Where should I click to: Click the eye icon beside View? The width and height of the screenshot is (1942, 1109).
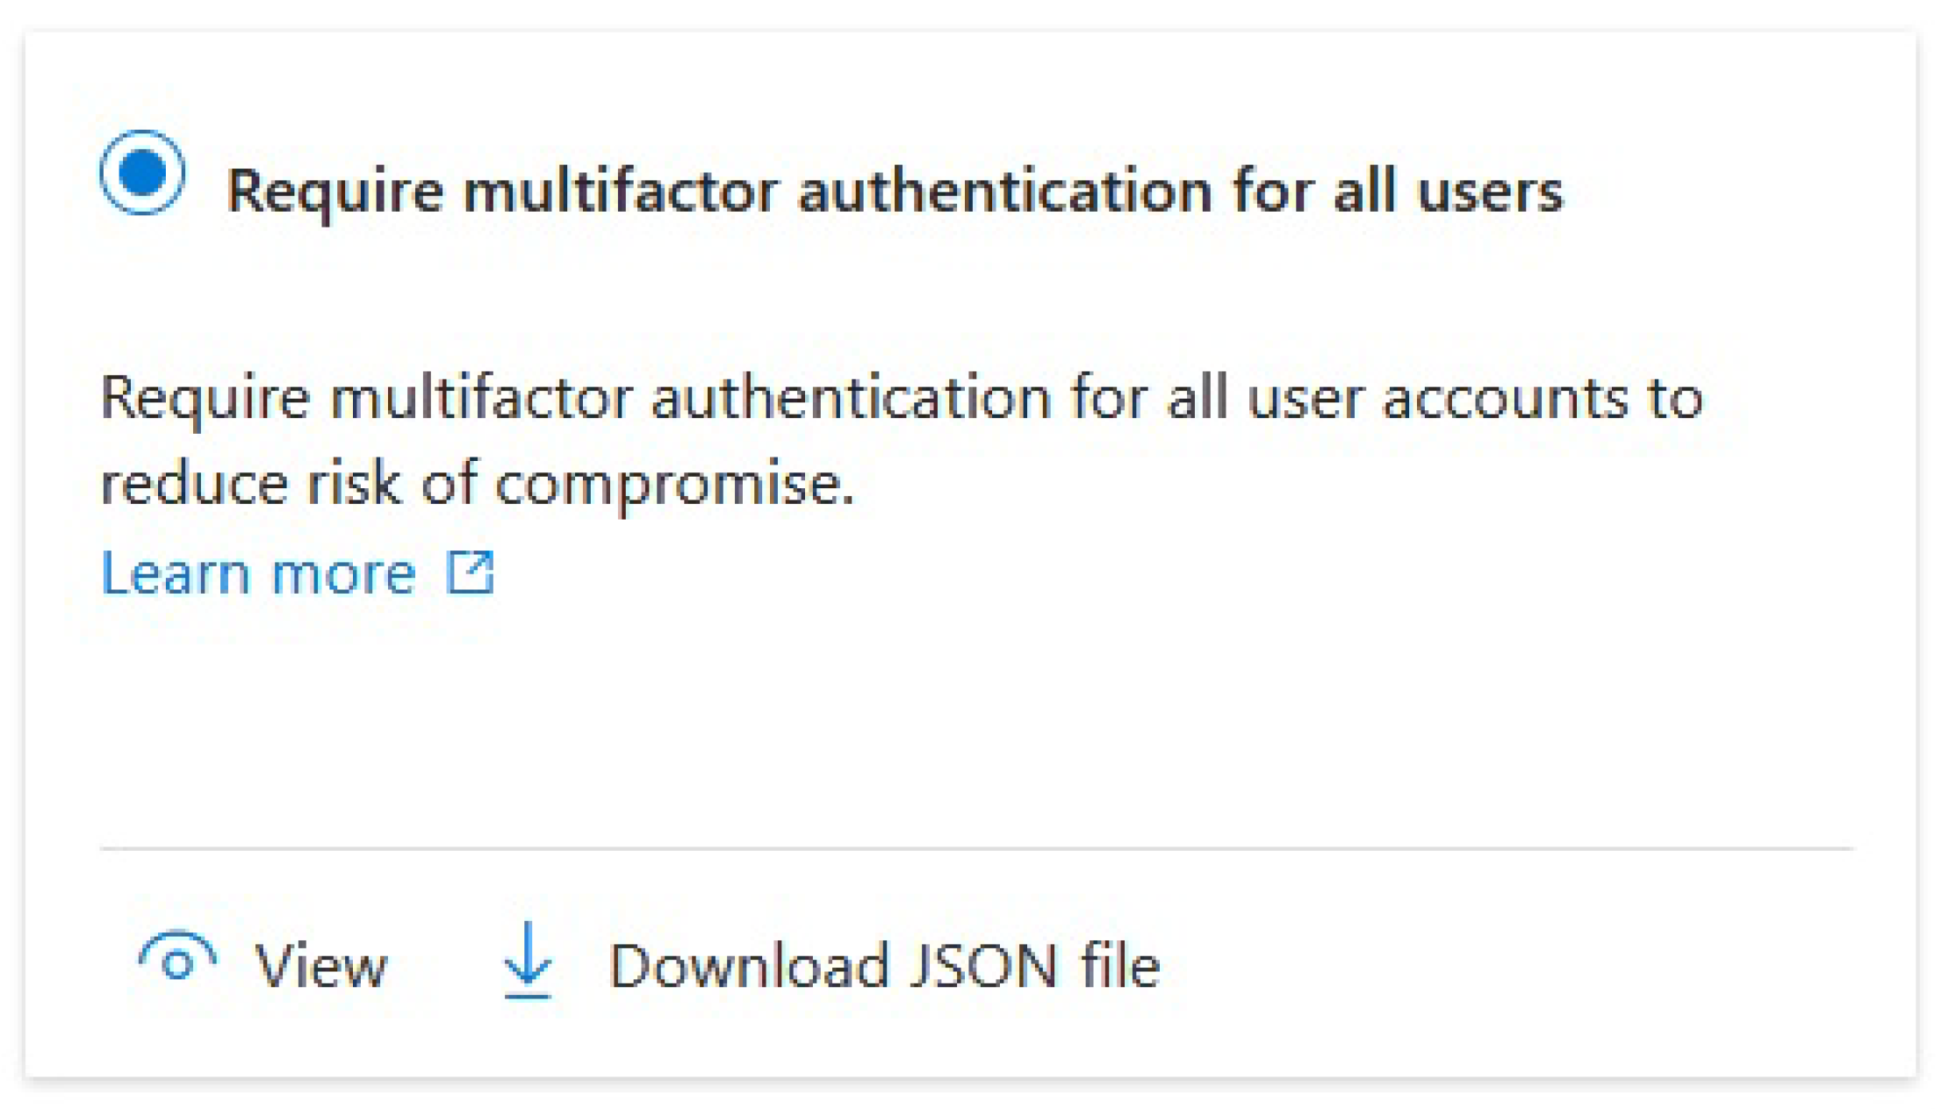(x=177, y=959)
